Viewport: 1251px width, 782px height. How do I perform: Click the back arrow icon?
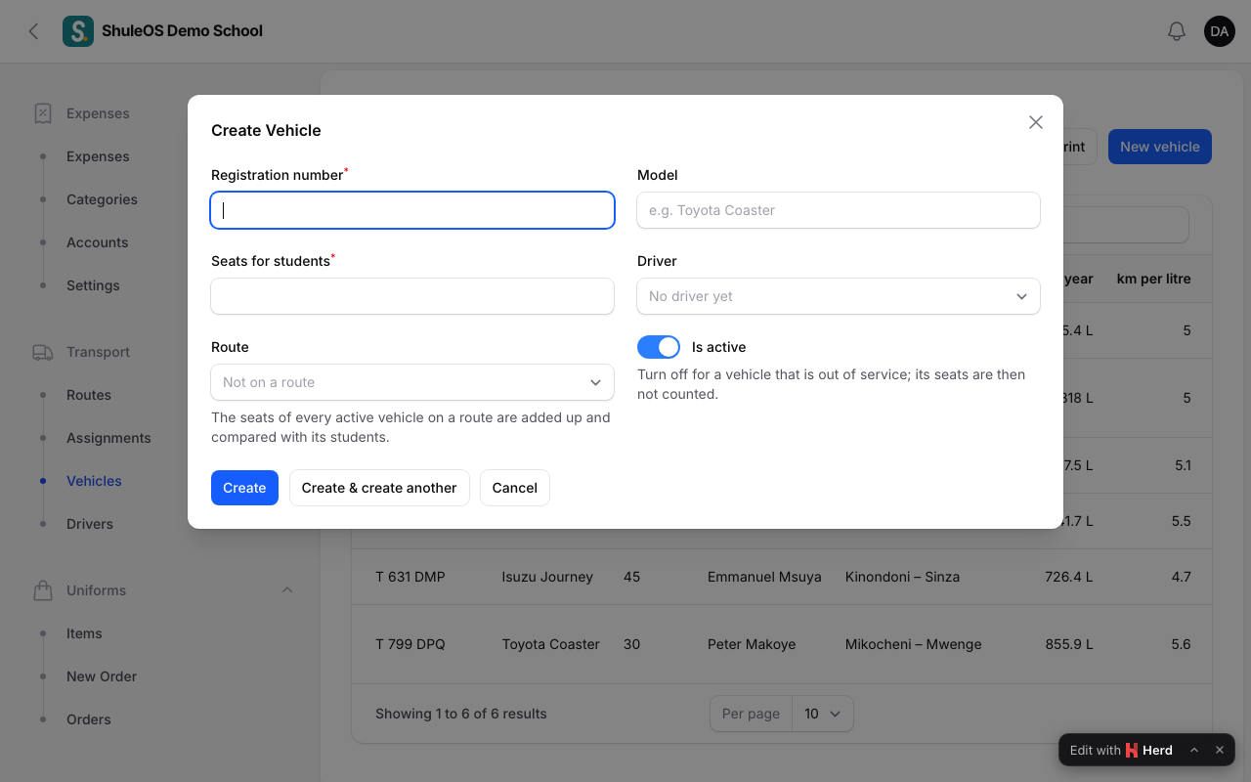coord(34,31)
